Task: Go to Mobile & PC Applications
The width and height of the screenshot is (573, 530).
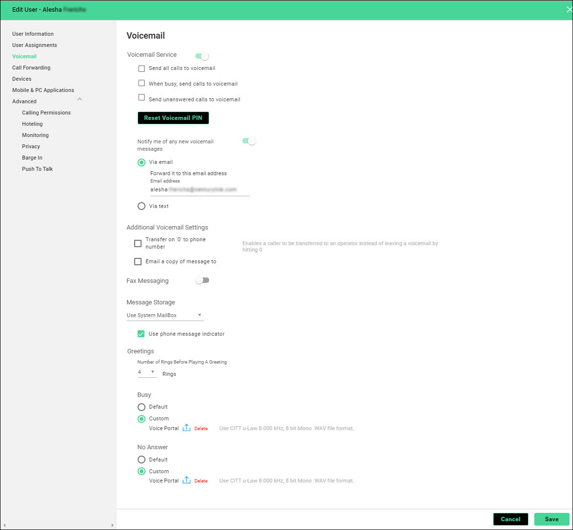Action: [x=43, y=90]
